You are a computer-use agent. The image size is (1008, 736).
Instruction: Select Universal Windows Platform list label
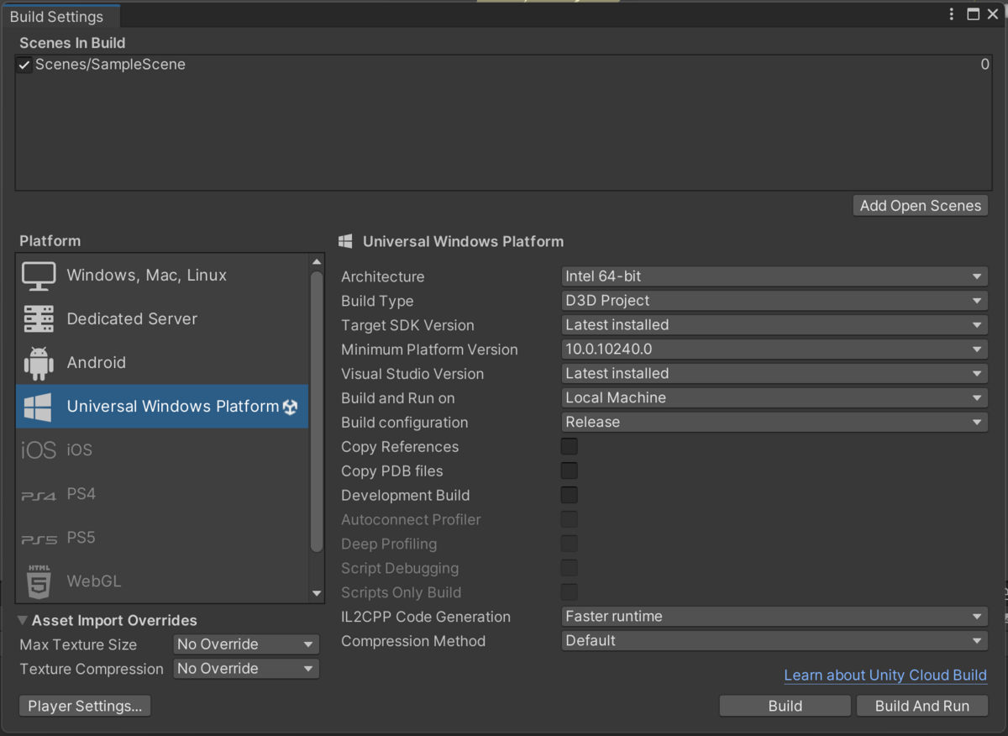[x=173, y=407]
